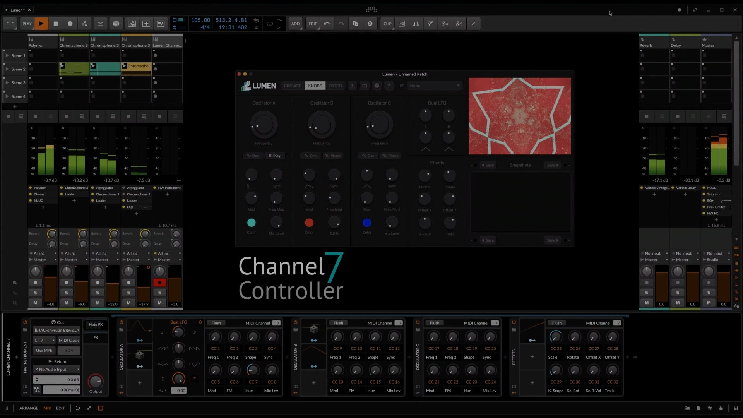The image size is (743, 418).
Task: Click the CC 25 Scale knob
Action: pyautogui.click(x=555, y=337)
